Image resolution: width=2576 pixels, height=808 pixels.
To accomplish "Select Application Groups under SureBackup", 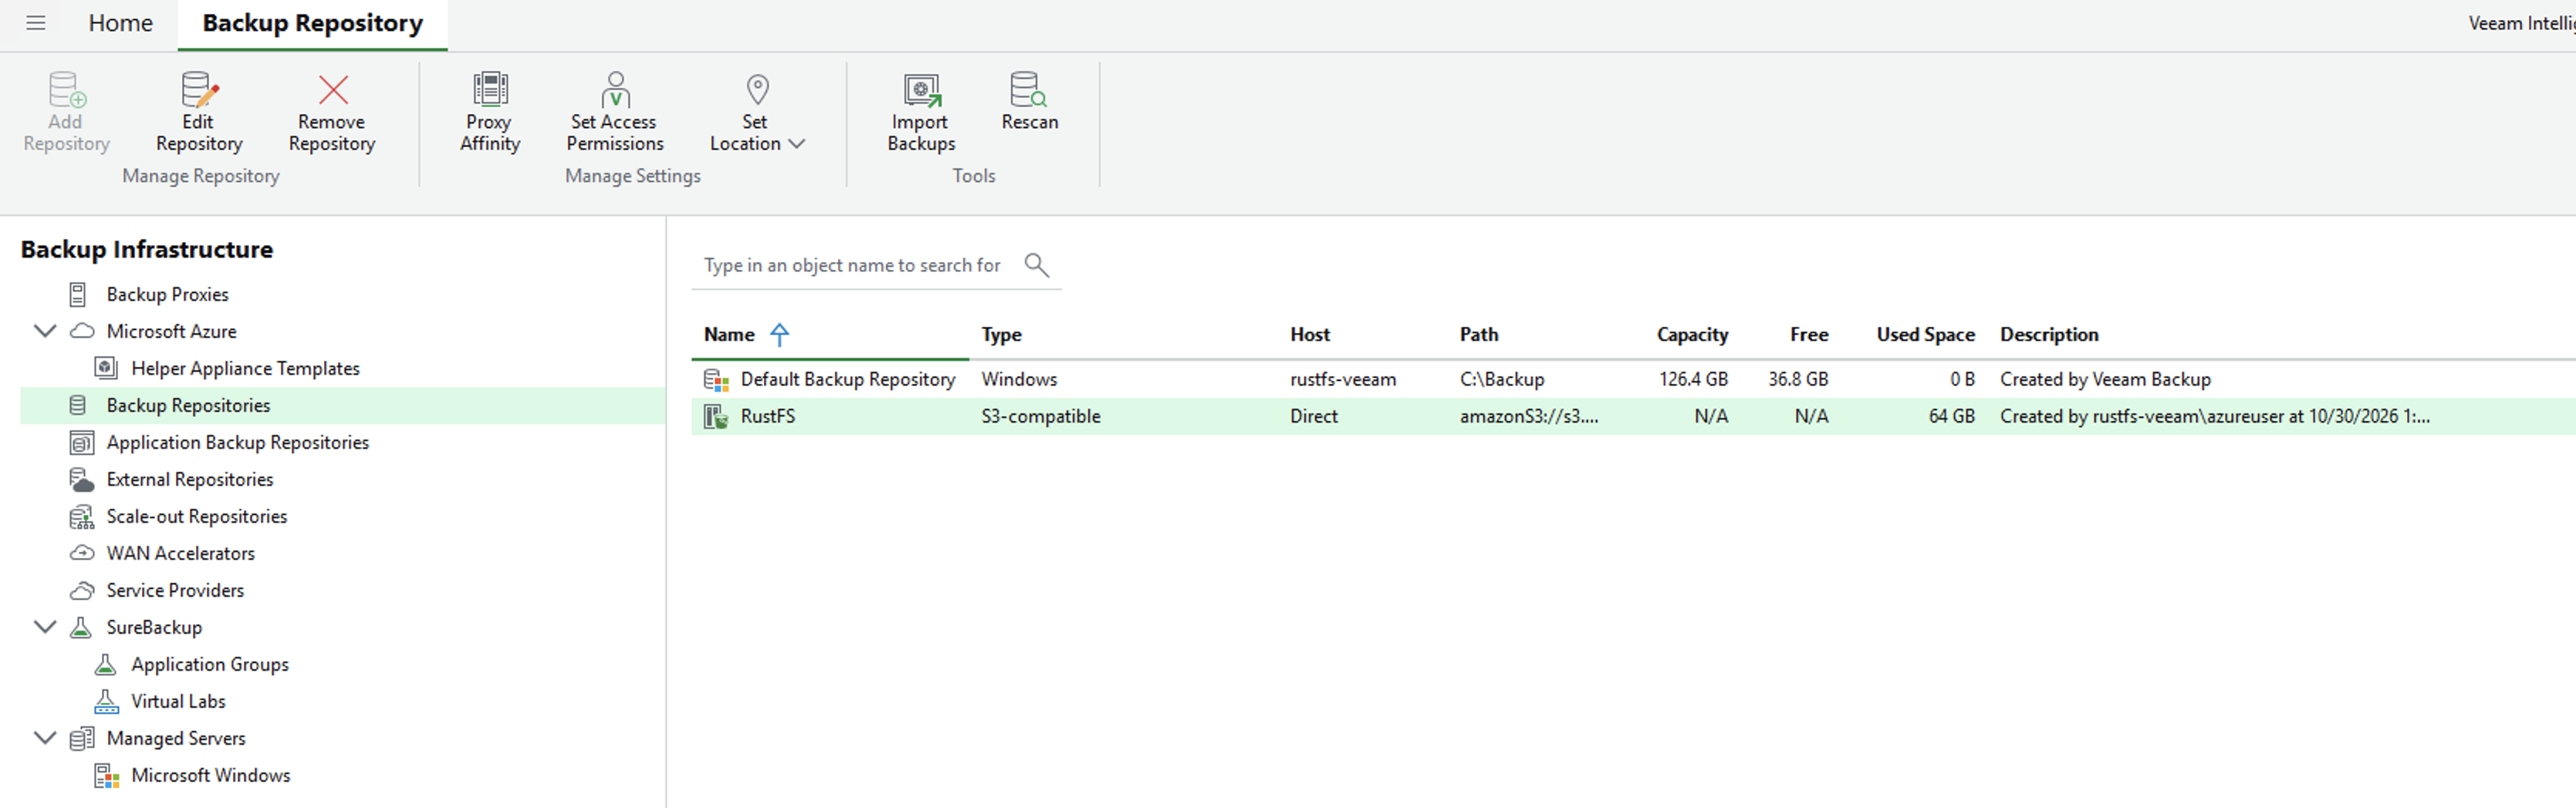I will 209,664.
